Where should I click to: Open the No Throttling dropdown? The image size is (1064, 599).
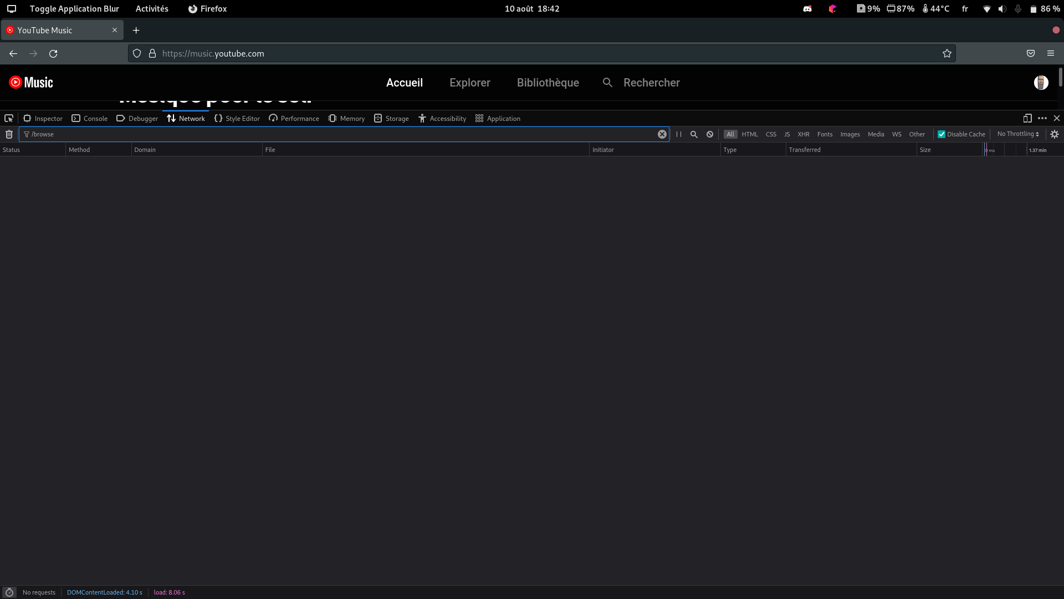click(x=1017, y=134)
